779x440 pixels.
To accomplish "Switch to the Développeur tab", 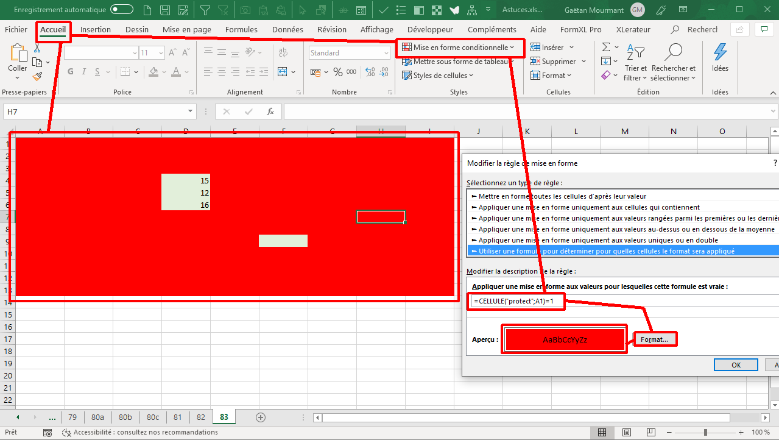I will coord(430,29).
